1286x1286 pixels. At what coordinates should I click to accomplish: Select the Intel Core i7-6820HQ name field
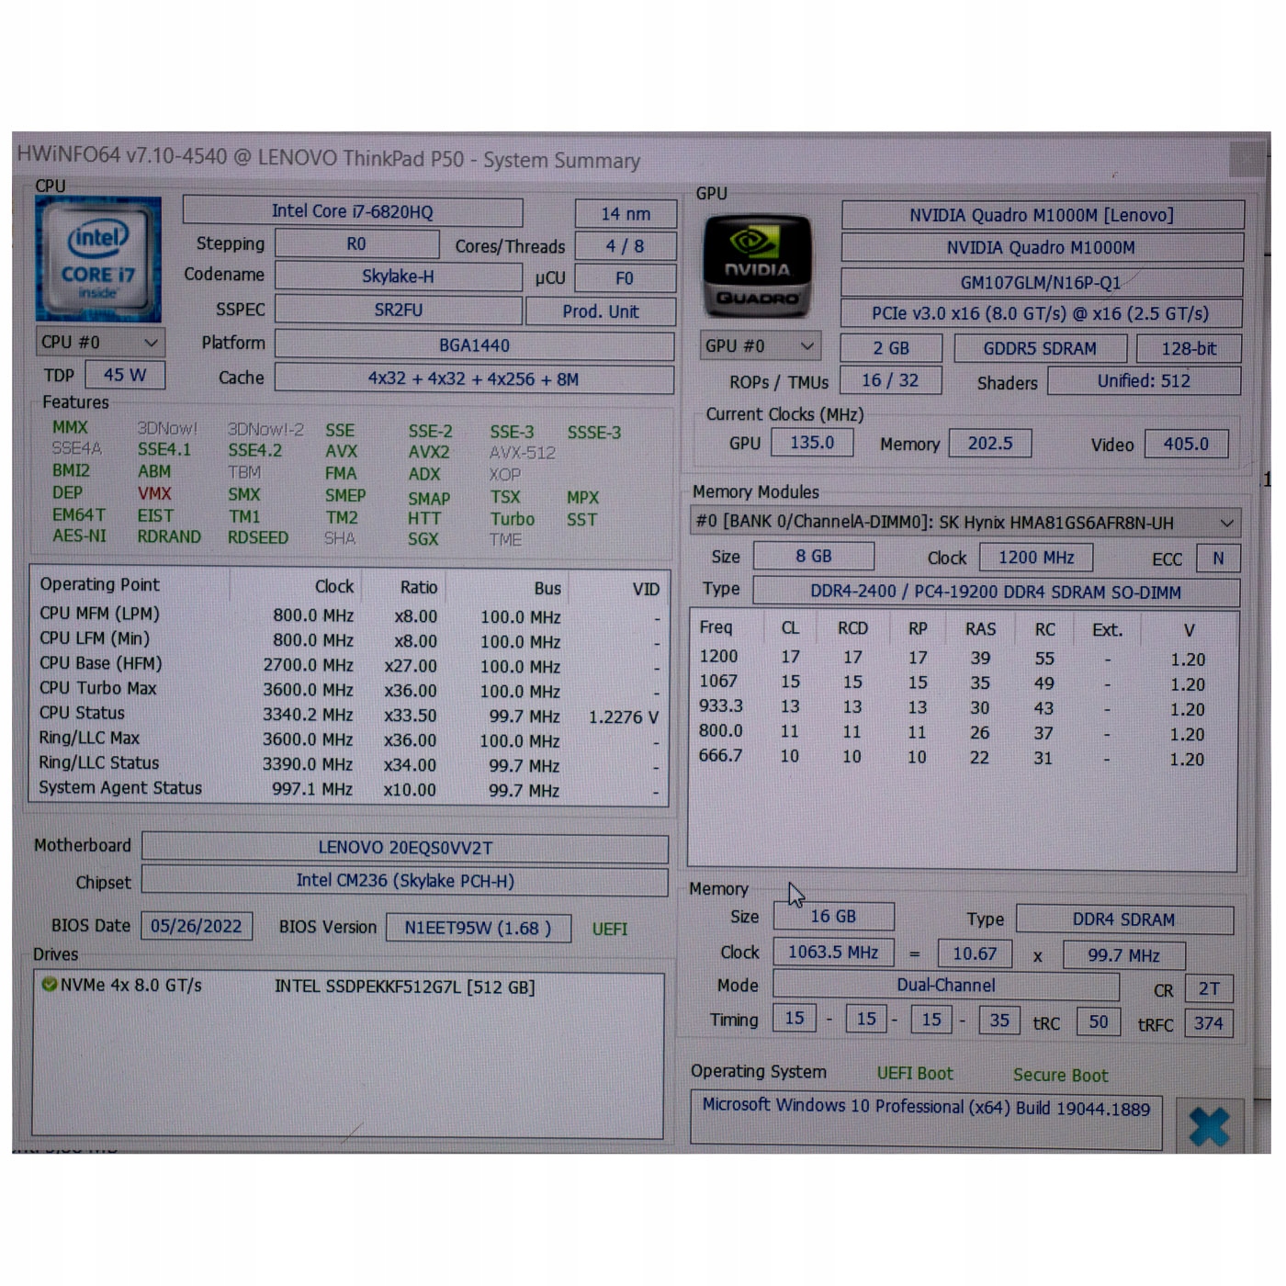click(x=353, y=211)
